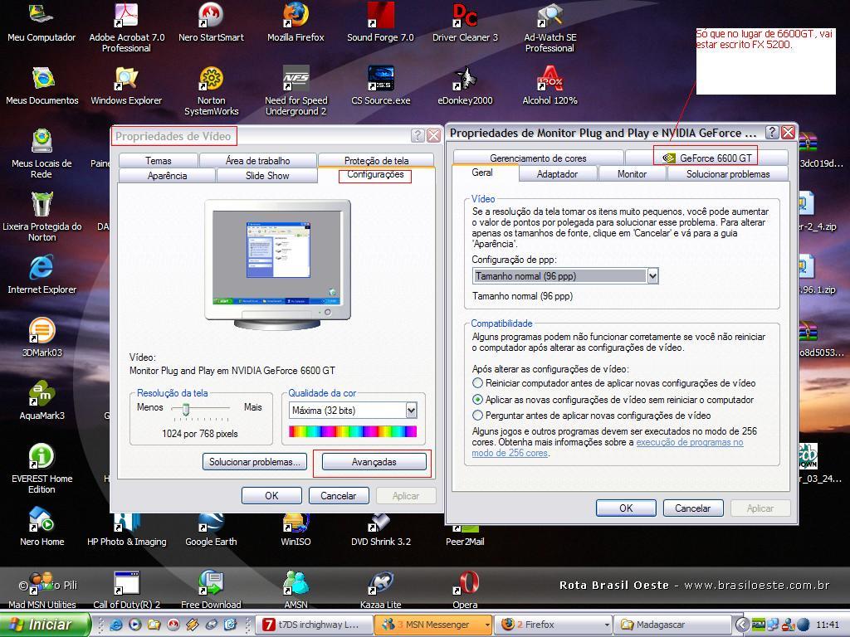Click Cancelar in the Monitor Plug and Play dialog
850x637 pixels.
(x=693, y=508)
